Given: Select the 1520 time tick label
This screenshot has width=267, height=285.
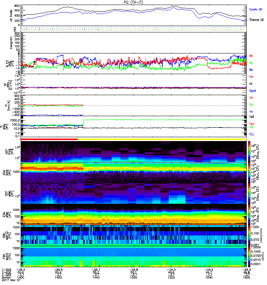Looking at the screenshot, I should coord(171,278).
